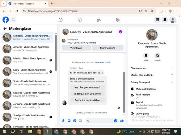The width and height of the screenshot is (181, 135).
Task: Bookmark this page star icon
Action: [152, 11]
